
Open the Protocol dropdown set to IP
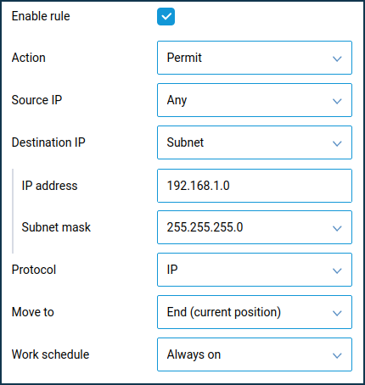click(255, 270)
